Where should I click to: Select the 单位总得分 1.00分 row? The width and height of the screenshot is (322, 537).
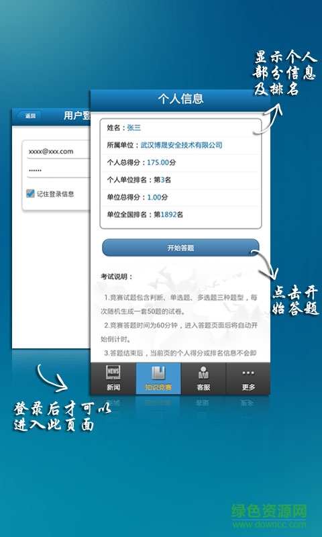point(180,197)
